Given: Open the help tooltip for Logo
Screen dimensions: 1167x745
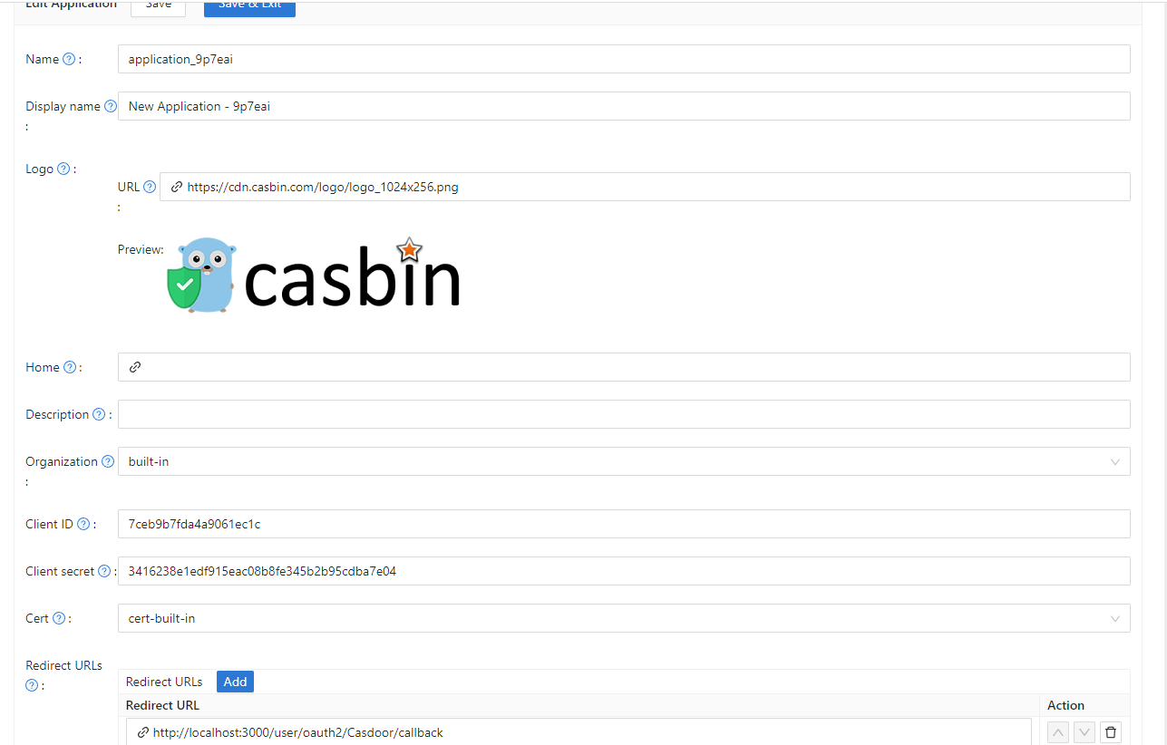Looking at the screenshot, I should point(62,168).
